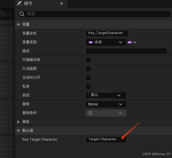
Task: Close the 细节 details tab
Action: click(x=62, y=4)
